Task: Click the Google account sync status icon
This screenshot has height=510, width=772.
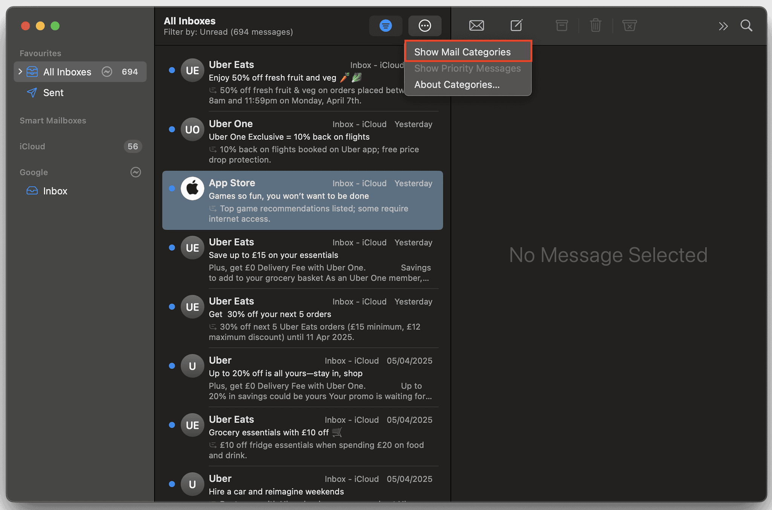Action: click(x=135, y=172)
